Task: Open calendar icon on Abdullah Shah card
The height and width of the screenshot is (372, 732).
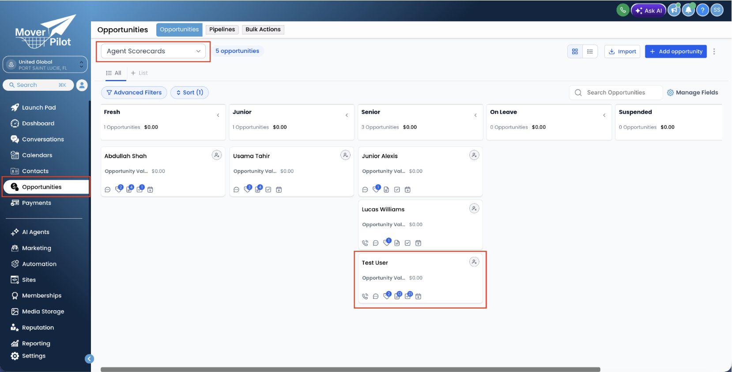Action: point(150,190)
